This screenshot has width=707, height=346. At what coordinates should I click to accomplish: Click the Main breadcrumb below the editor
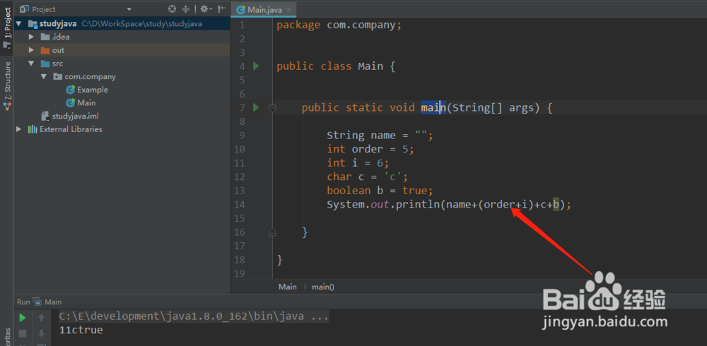point(287,287)
